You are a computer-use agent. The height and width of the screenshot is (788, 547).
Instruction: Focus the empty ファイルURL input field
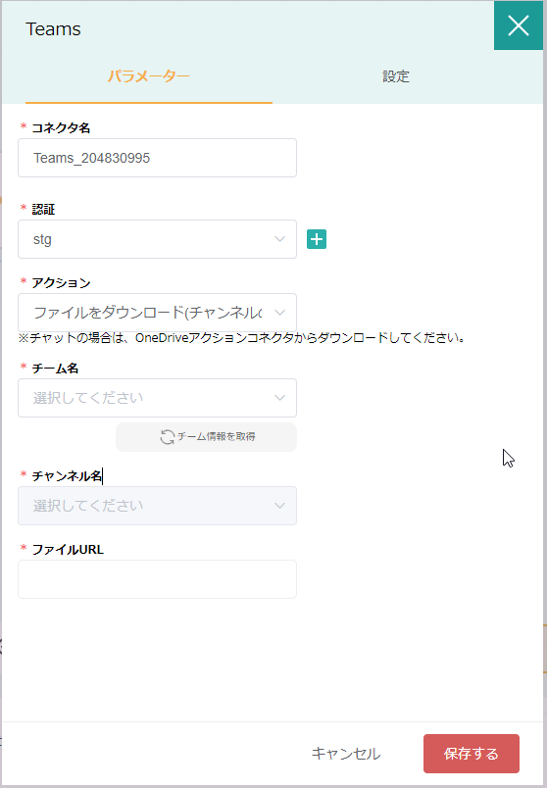tap(158, 579)
